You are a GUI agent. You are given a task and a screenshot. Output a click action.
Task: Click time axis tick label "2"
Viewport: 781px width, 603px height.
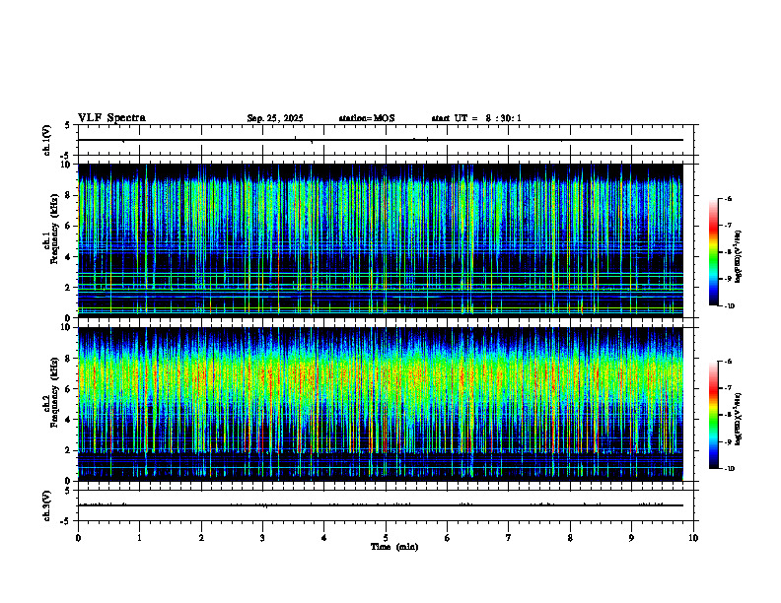coord(201,538)
